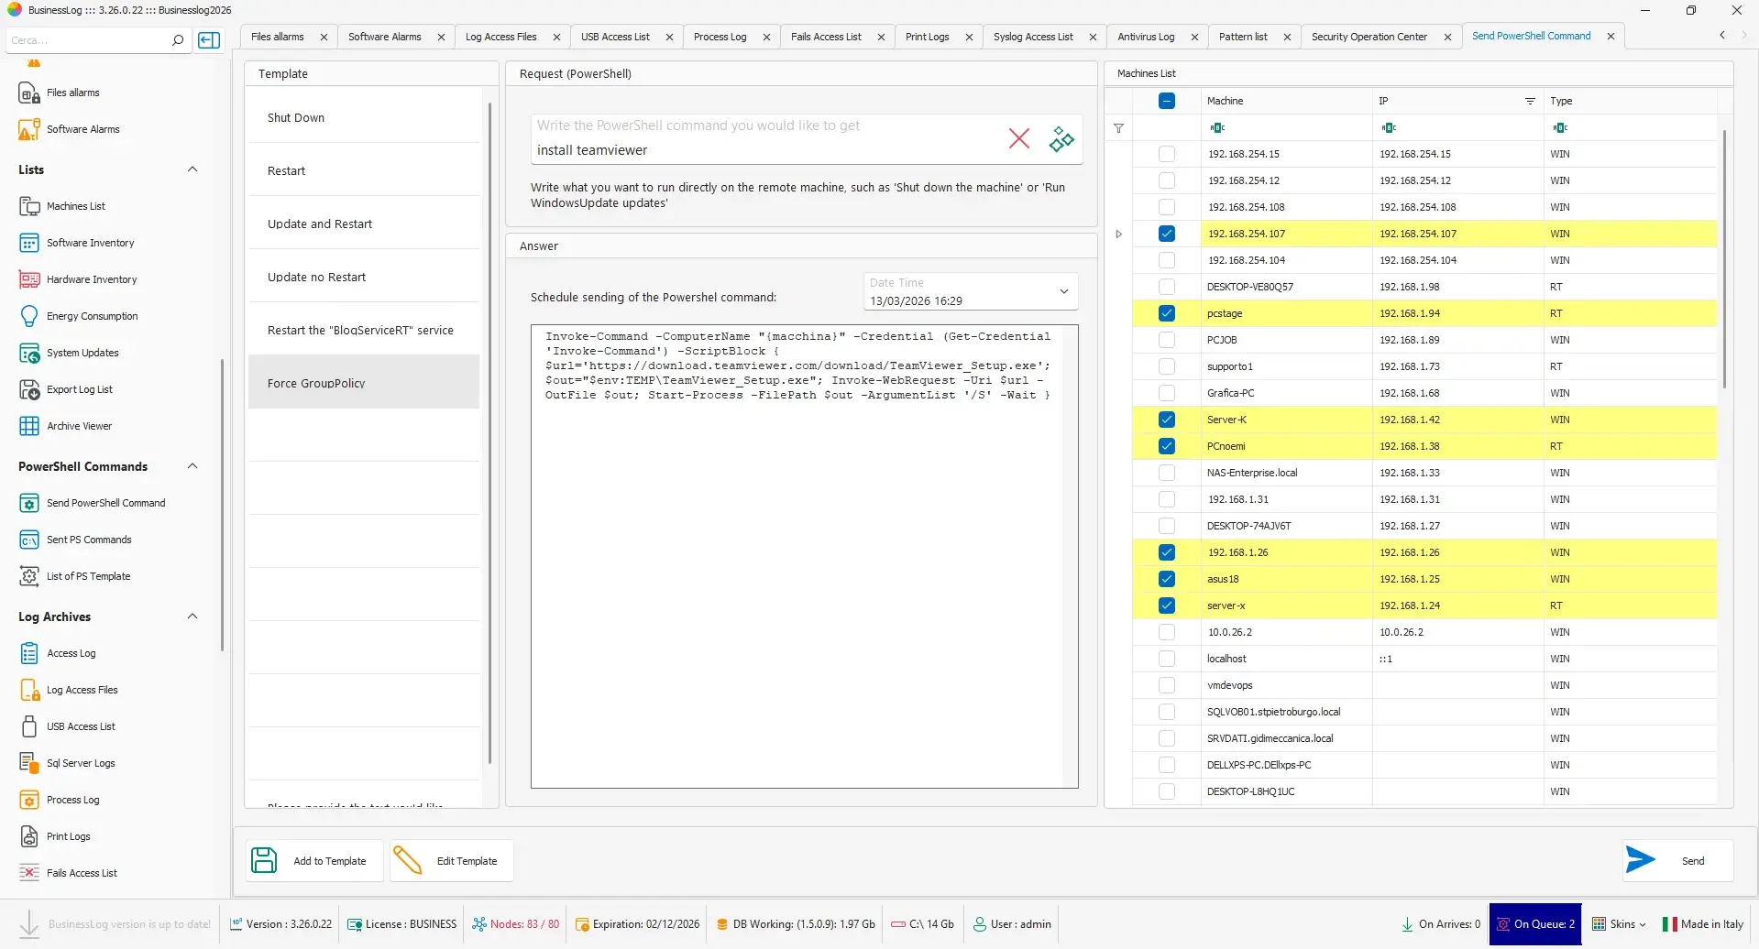Screen dimensions: 1759x949
Task: Open Software Inventory sidebar icon
Action: point(29,243)
